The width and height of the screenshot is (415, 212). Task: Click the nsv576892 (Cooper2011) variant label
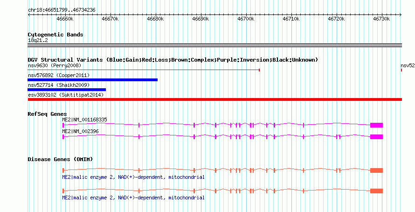59,76
